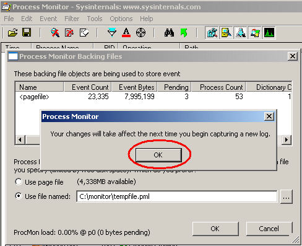
Task: Click Cancel in the Backing Files dialog
Action: click(x=269, y=229)
